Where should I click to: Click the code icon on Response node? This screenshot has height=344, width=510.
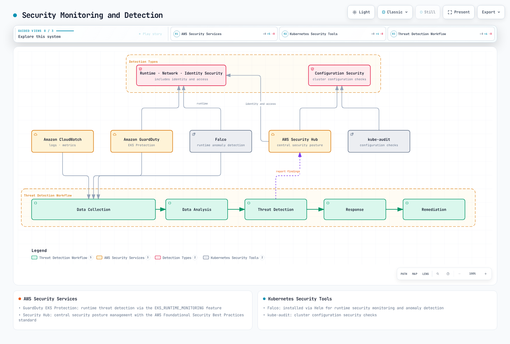pyautogui.click(x=328, y=203)
